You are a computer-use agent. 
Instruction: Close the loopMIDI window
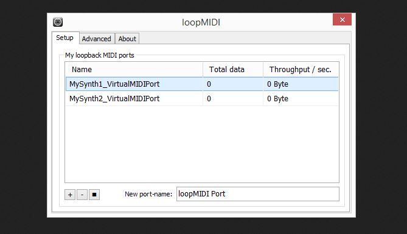[x=342, y=19]
